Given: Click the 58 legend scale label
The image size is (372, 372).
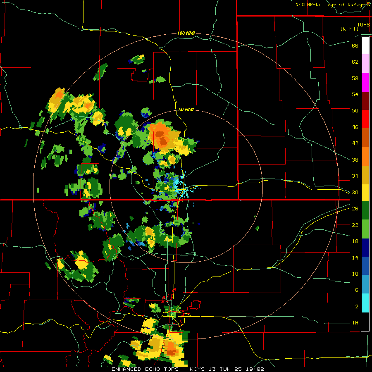Looking at the screenshot, I should tap(355, 78).
